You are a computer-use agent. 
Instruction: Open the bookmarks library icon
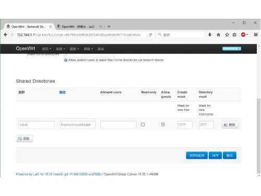[x=234, y=34]
